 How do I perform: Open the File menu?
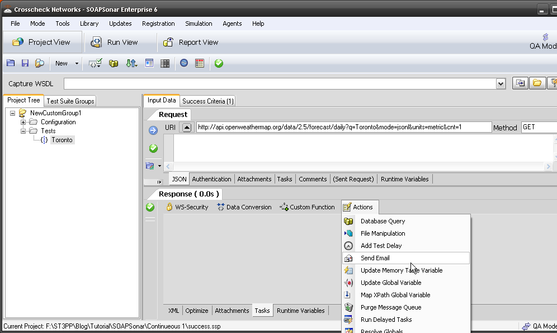pos(15,24)
